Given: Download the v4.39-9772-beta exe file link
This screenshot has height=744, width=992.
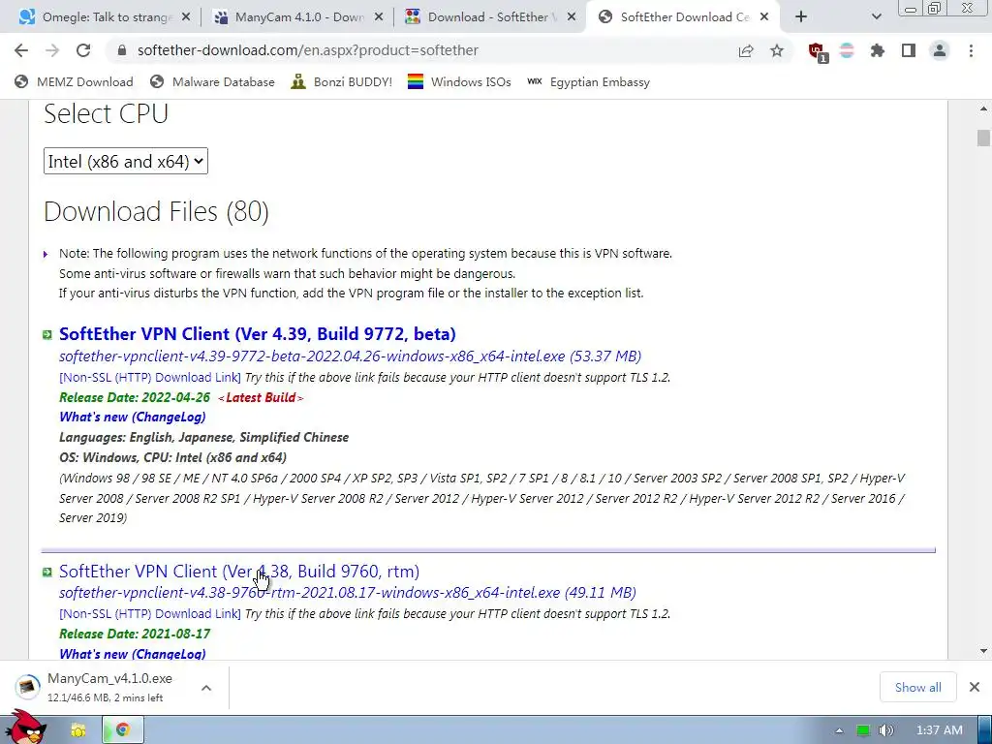Looking at the screenshot, I should pyautogui.click(x=350, y=356).
